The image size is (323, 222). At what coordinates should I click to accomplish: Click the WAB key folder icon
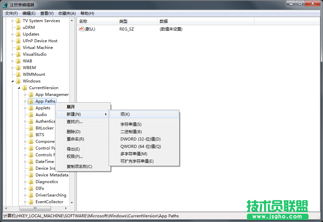click(19, 61)
